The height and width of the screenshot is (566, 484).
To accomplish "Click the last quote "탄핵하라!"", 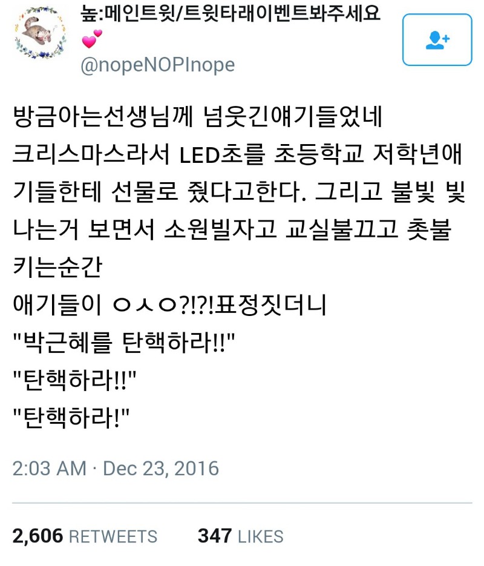I will click(71, 417).
